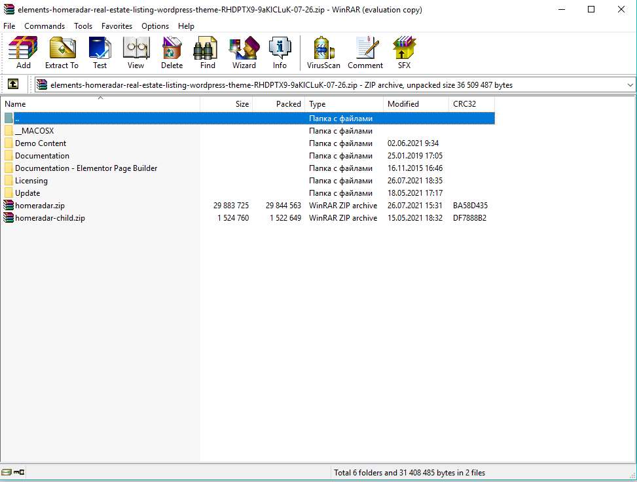Show archive Info
The height and width of the screenshot is (482, 637).
(280, 52)
